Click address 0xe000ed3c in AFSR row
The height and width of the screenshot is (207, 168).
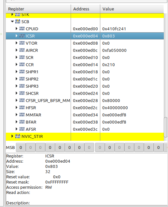pyautogui.click(x=85, y=129)
